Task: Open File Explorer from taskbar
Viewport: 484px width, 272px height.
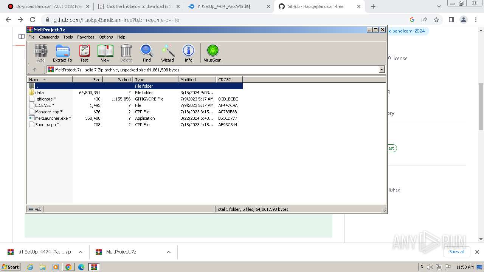Action: [43, 267]
